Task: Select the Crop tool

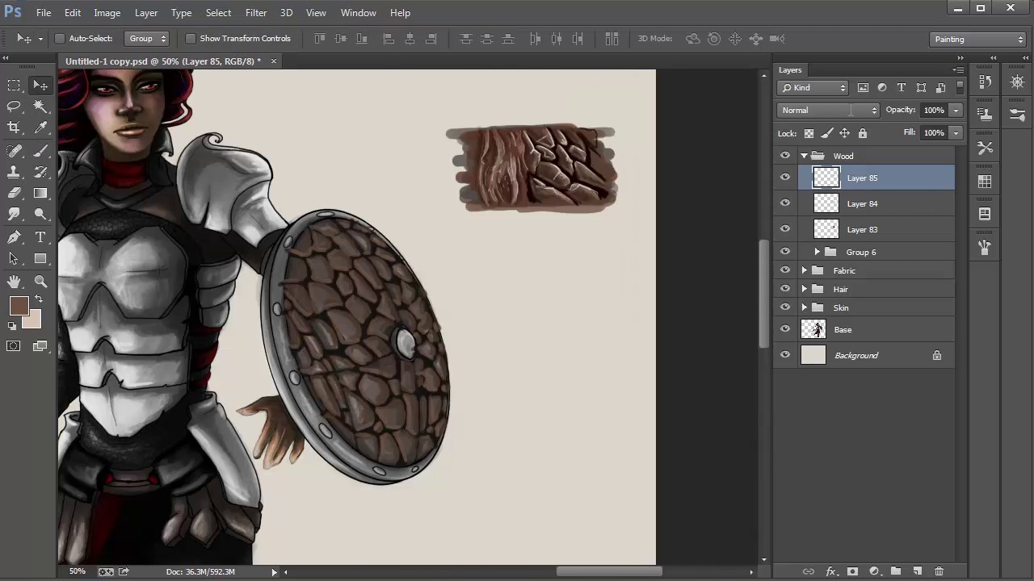Action: [x=14, y=127]
